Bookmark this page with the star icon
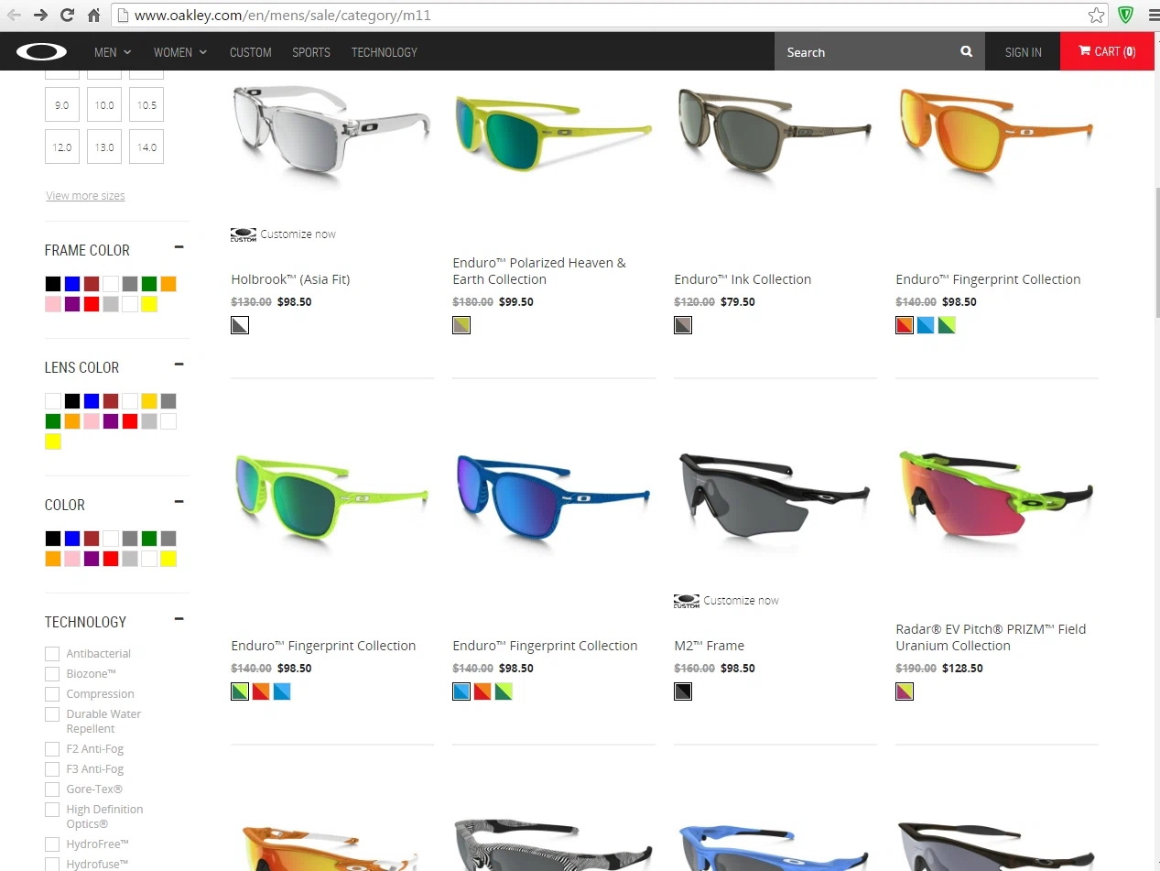Viewport: 1160px width, 871px height. [1096, 16]
